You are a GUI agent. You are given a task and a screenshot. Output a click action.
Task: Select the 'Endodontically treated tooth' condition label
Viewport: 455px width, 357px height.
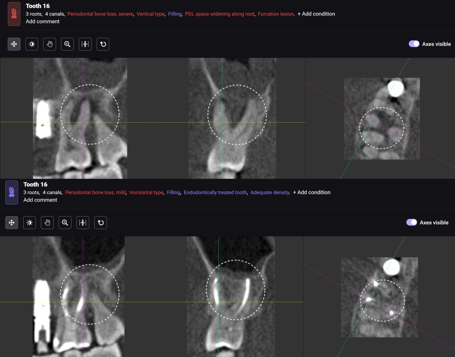pos(215,192)
